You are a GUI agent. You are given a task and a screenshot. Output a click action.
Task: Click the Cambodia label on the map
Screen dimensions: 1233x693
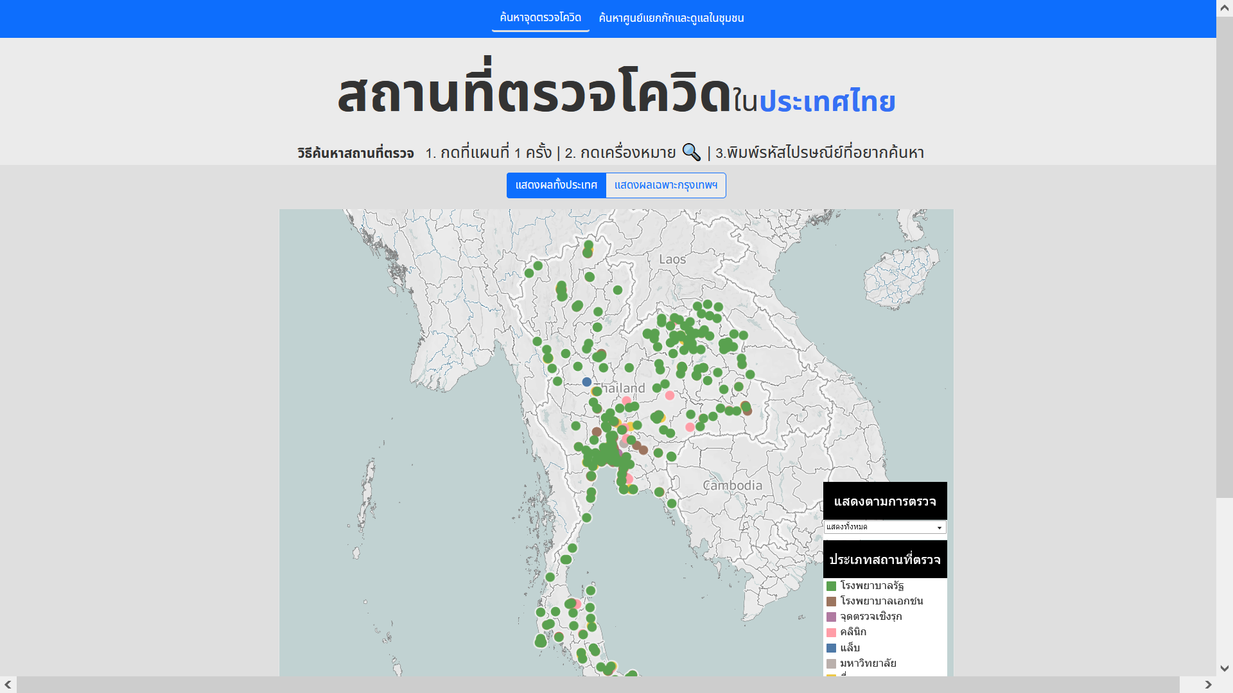click(x=733, y=486)
